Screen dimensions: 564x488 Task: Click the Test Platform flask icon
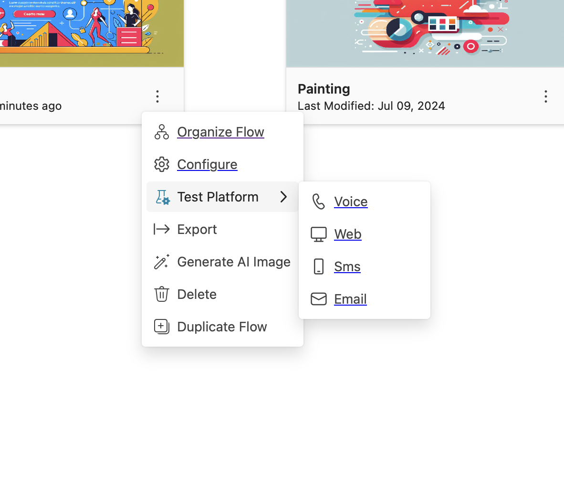(x=162, y=197)
